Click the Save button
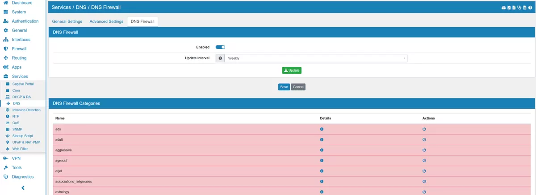The height and width of the screenshot is (195, 536). (284, 87)
